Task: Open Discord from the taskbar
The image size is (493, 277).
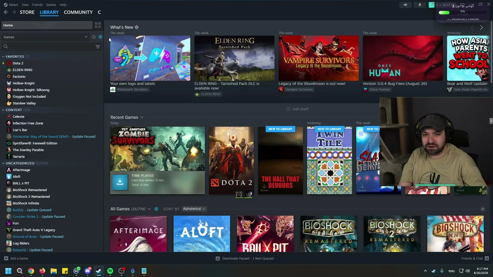Action: pyautogui.click(x=87, y=271)
